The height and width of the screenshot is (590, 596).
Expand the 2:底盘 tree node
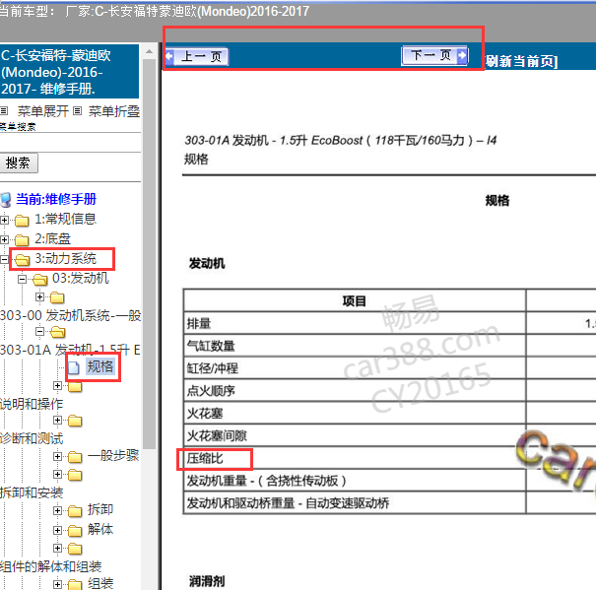pyautogui.click(x=4, y=239)
